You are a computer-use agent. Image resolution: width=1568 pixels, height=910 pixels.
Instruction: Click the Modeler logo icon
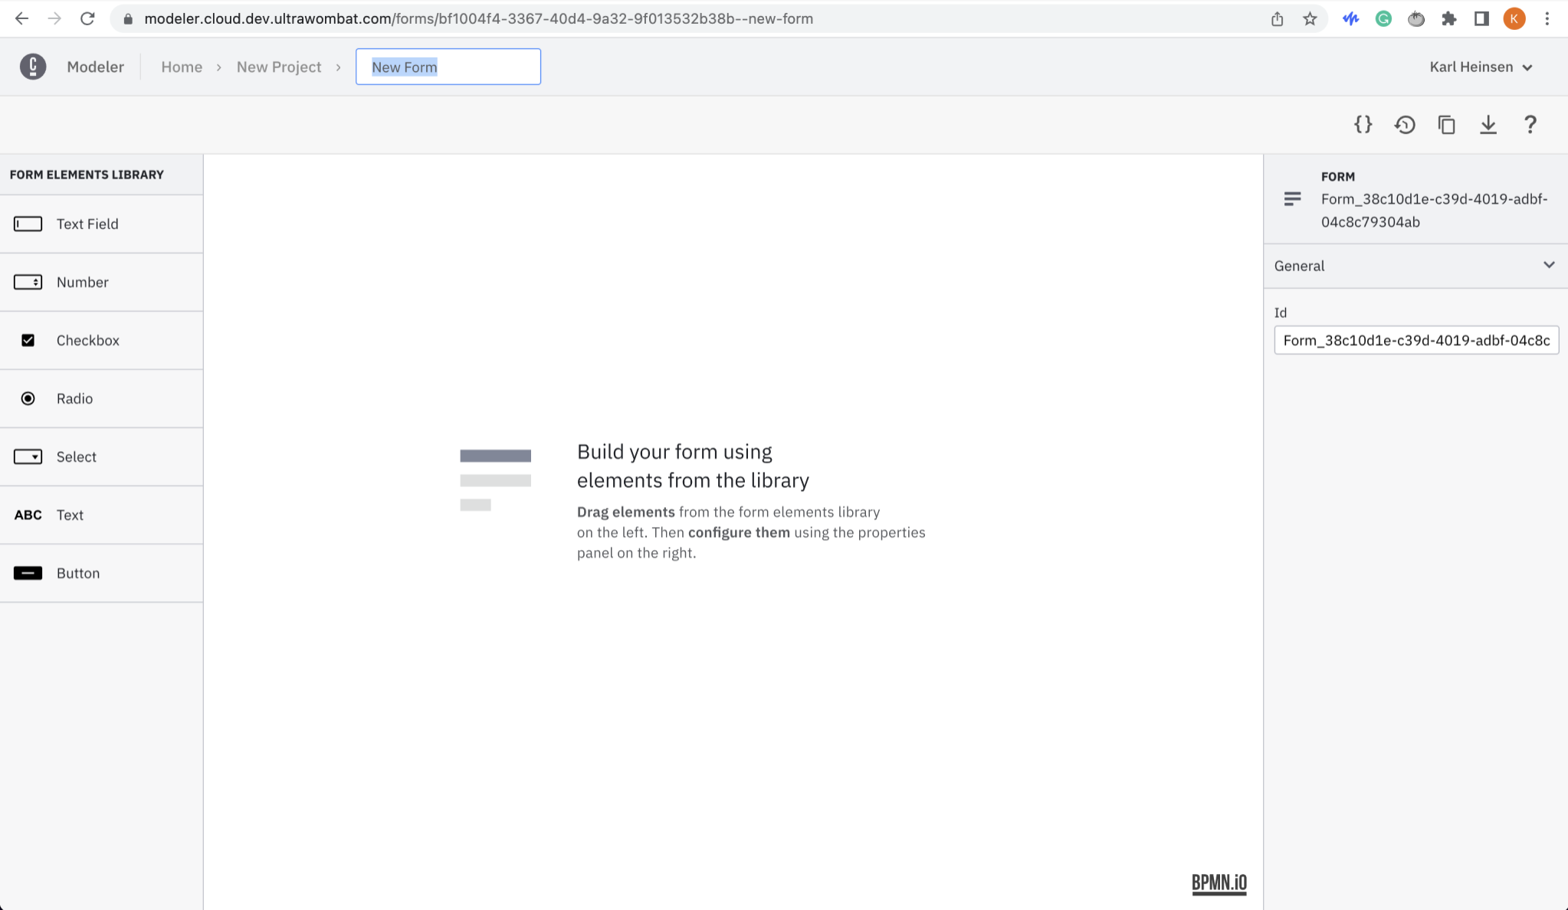click(x=32, y=67)
